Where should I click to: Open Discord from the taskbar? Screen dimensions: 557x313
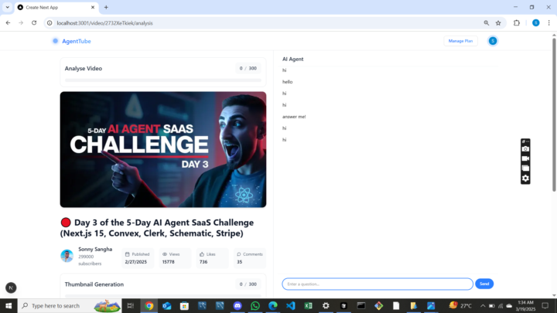(x=237, y=305)
